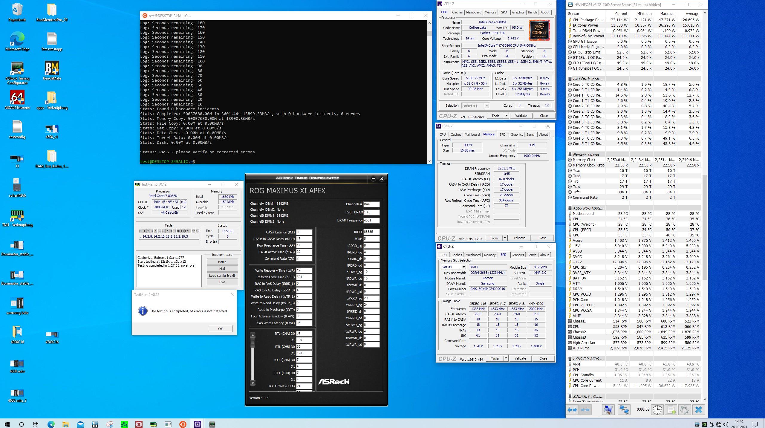Click Ubuntu icon in taskbar
Screen dimensions: 765x428
(x=183, y=424)
